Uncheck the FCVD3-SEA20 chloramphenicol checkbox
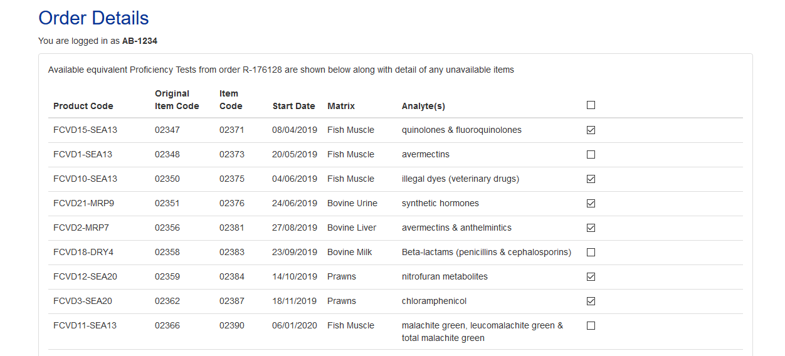This screenshot has height=356, width=785. click(591, 301)
